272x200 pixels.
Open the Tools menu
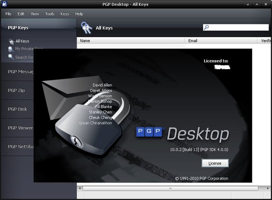tap(50, 14)
